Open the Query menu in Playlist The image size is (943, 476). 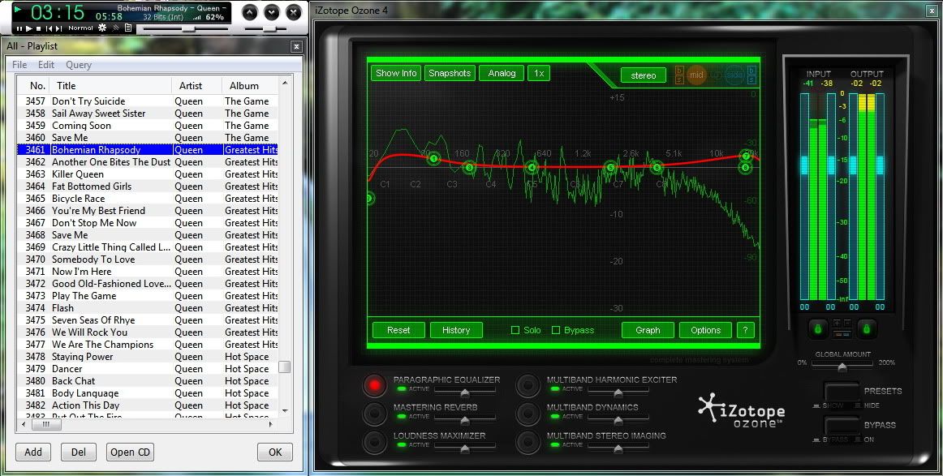click(x=79, y=65)
